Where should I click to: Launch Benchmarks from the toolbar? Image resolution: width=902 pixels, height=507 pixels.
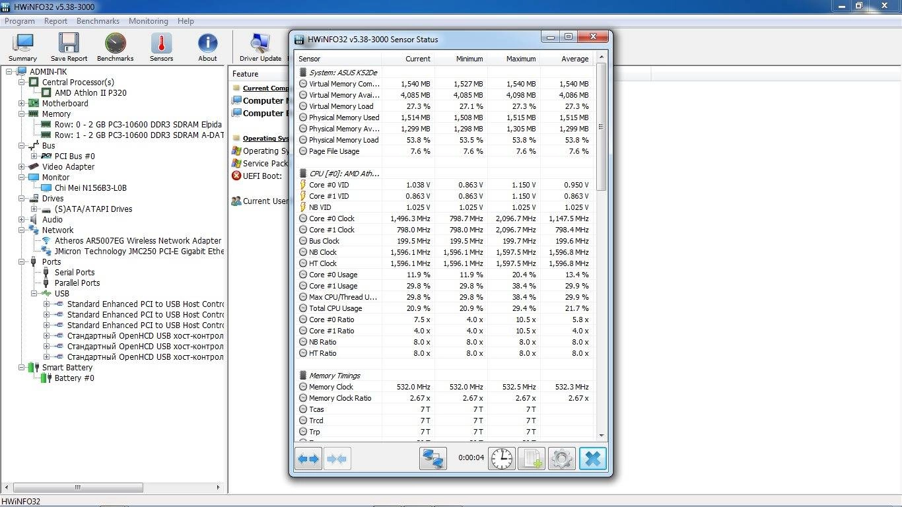tap(115, 48)
